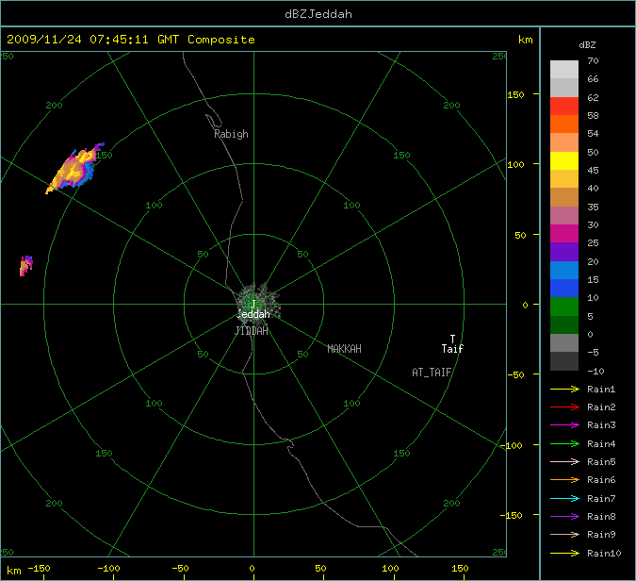Select the red 58-62 dBZ swatch
The width and height of the screenshot is (636, 581).
[564, 106]
